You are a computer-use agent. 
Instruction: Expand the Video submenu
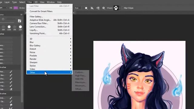[49, 69]
